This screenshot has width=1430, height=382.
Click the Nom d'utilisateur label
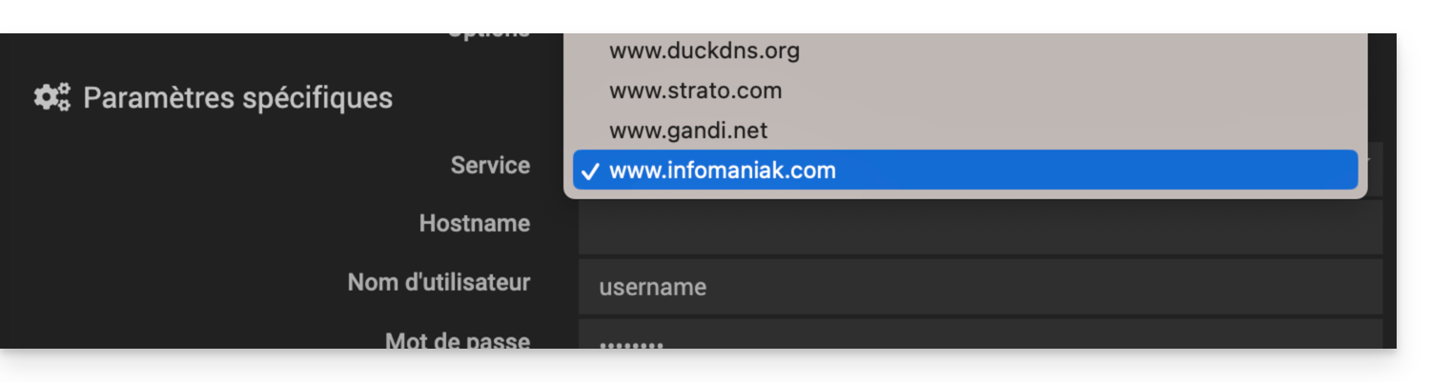(x=439, y=283)
